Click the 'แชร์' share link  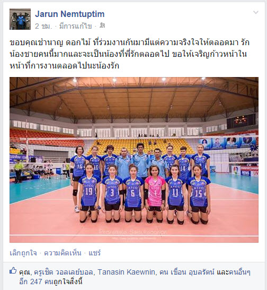click(95, 253)
